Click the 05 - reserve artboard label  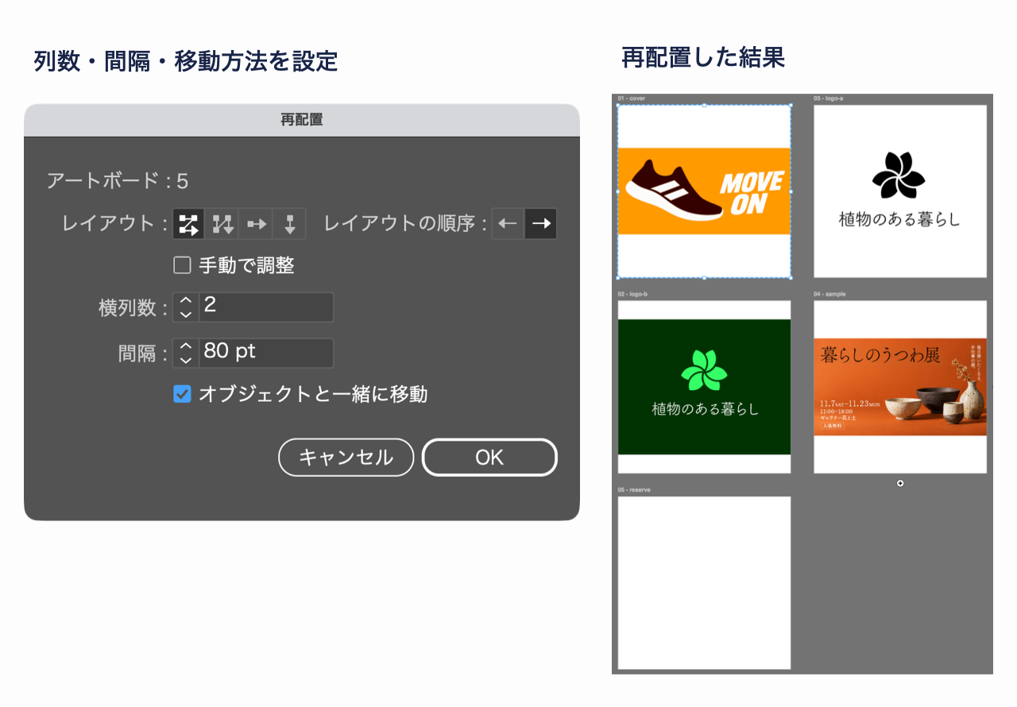click(x=634, y=490)
